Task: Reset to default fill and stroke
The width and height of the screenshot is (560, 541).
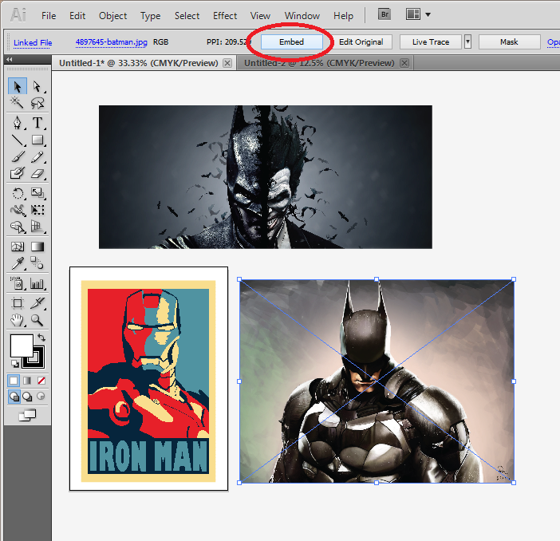Action: (x=14, y=364)
